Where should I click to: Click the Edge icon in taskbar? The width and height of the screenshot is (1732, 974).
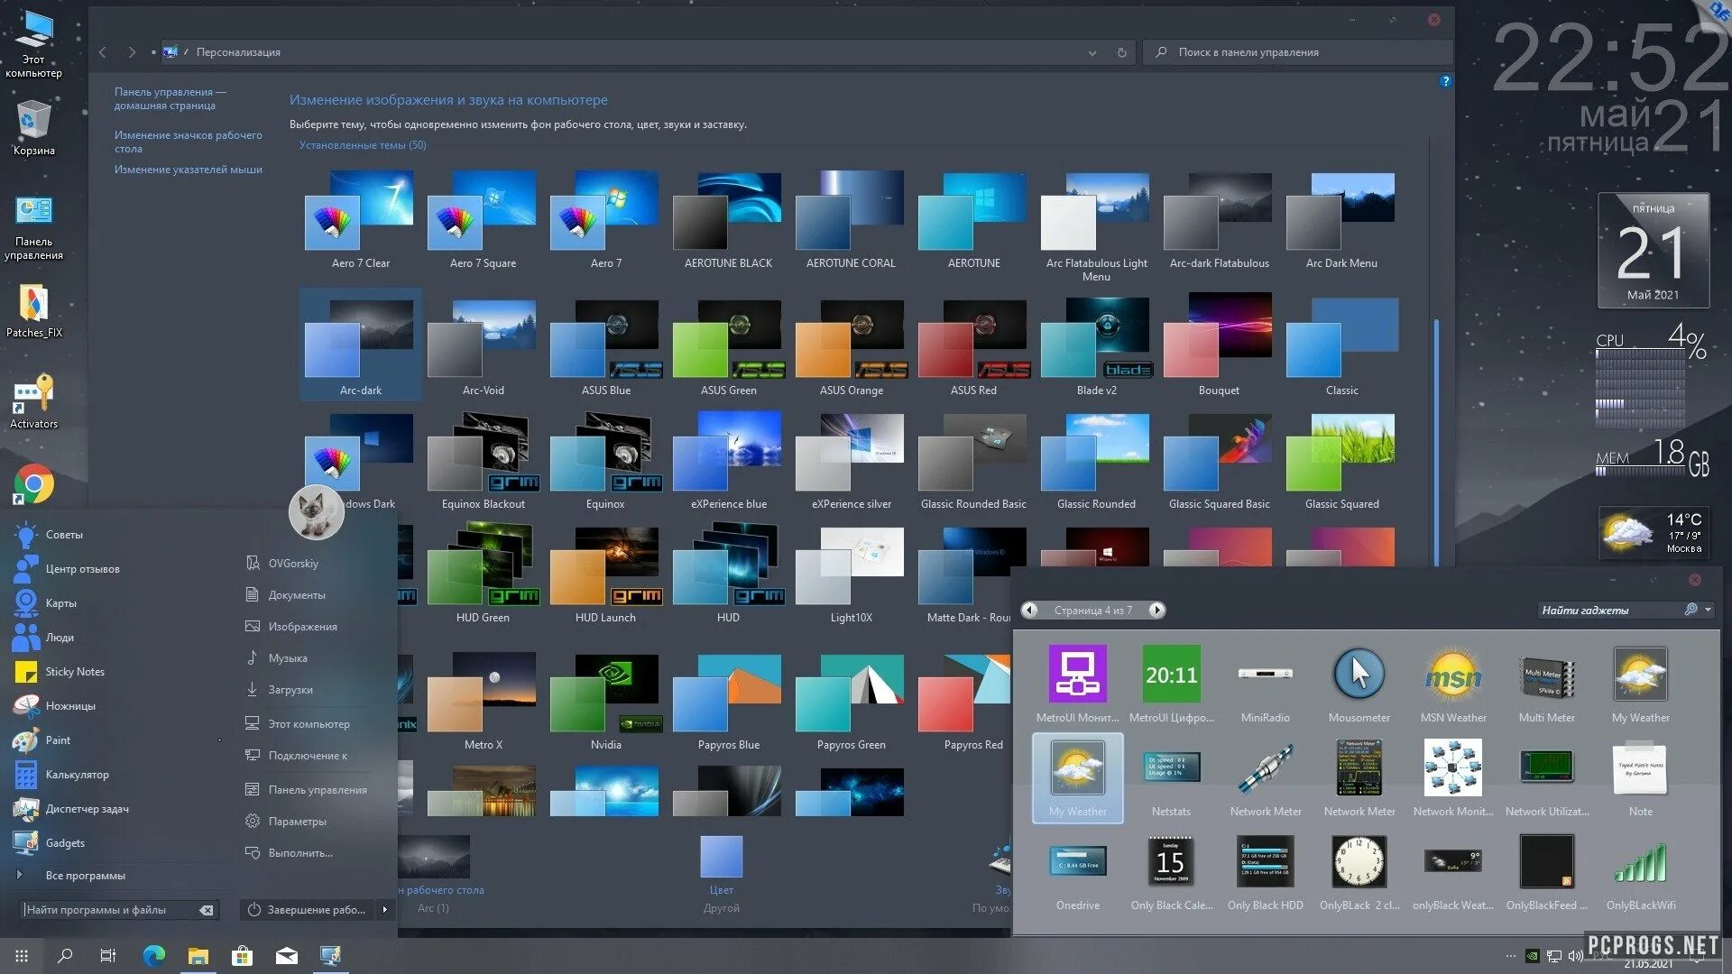[154, 956]
